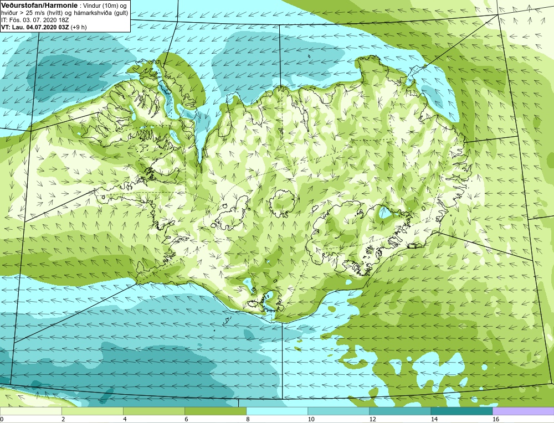Click the legend label "16"

pyautogui.click(x=496, y=419)
